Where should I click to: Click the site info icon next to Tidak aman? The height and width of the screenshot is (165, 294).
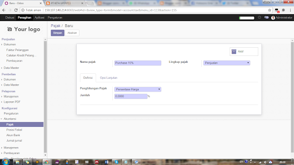point(23,10)
